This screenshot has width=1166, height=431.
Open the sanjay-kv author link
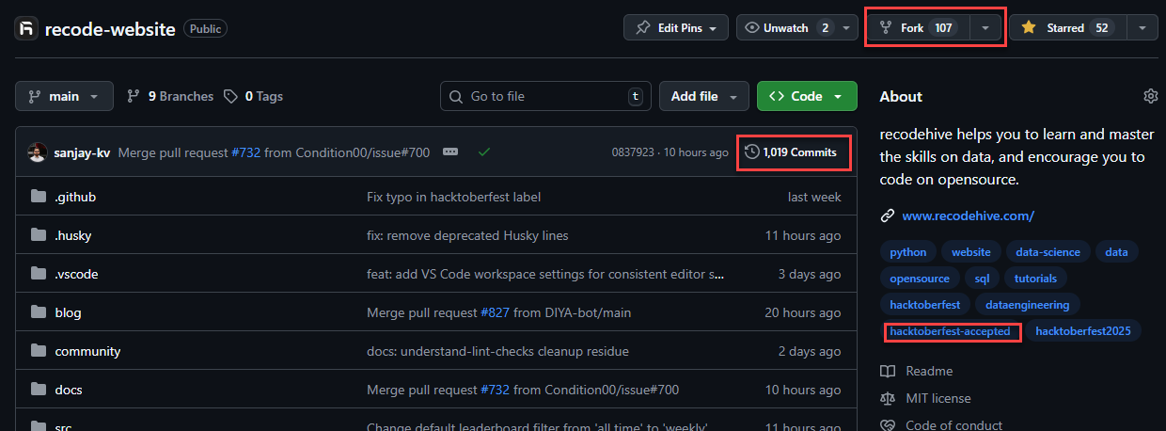83,152
